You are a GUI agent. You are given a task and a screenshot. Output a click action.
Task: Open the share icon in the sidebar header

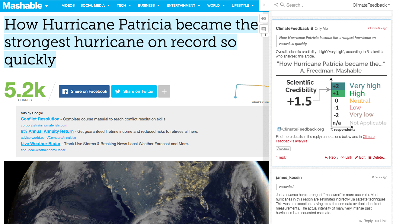(276, 5)
